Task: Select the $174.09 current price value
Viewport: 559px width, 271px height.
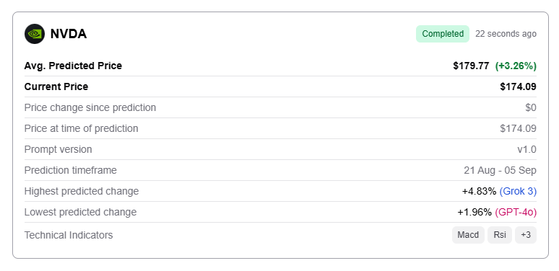Action: click(x=518, y=86)
